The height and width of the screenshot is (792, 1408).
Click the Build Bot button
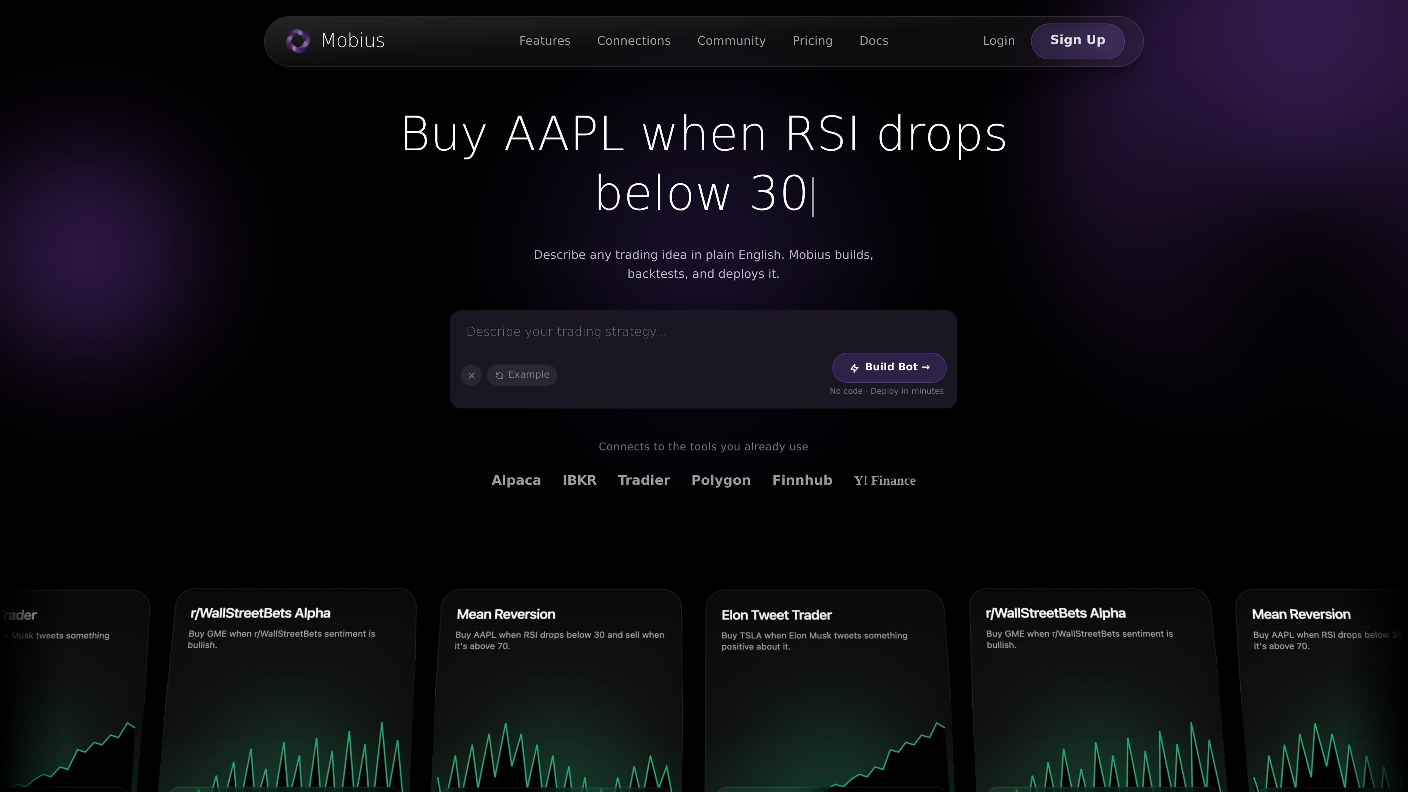(889, 367)
